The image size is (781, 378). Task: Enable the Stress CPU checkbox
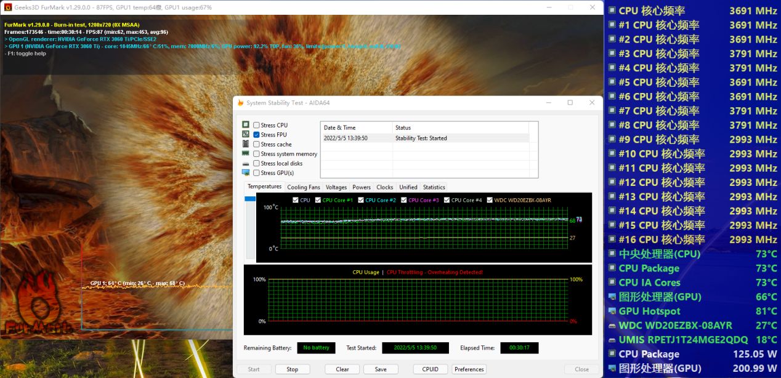257,124
